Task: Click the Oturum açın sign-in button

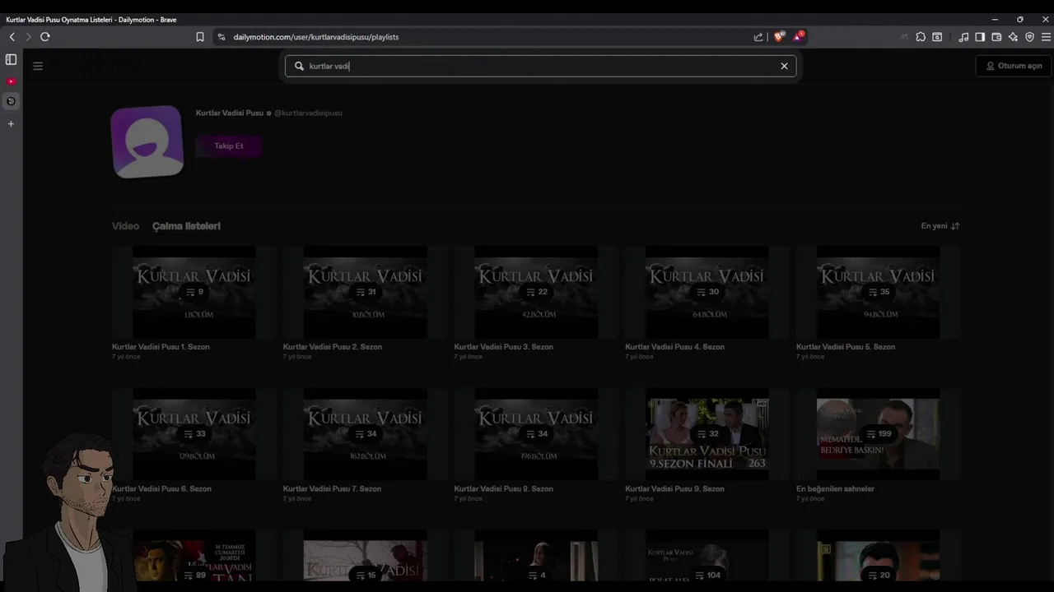Action: click(x=1014, y=66)
